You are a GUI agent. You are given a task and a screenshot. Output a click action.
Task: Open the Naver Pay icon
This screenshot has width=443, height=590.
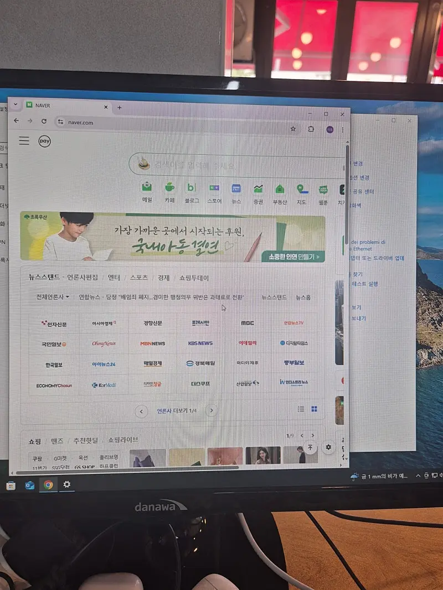pos(45,142)
